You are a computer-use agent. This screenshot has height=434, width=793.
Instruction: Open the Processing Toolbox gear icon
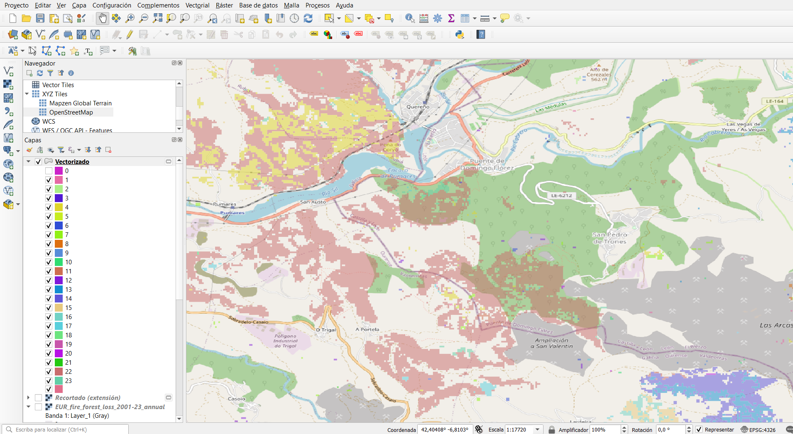pos(438,18)
